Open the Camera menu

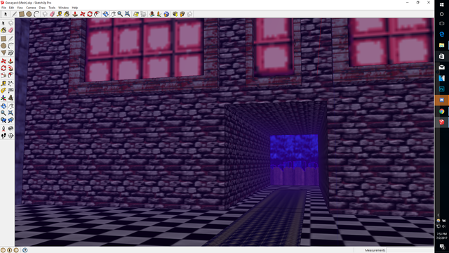coord(31,8)
